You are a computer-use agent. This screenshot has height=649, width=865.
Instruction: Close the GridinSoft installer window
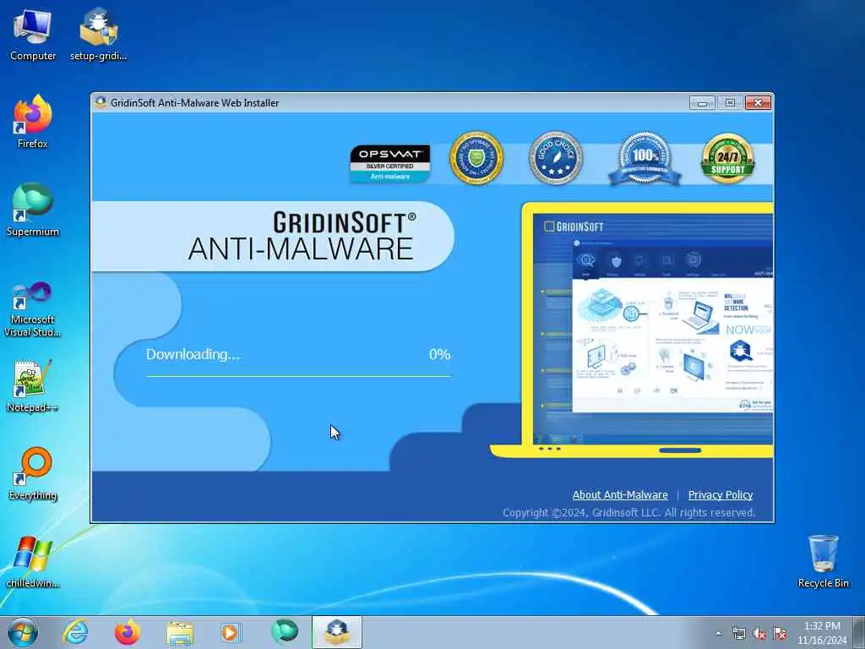[x=758, y=102]
